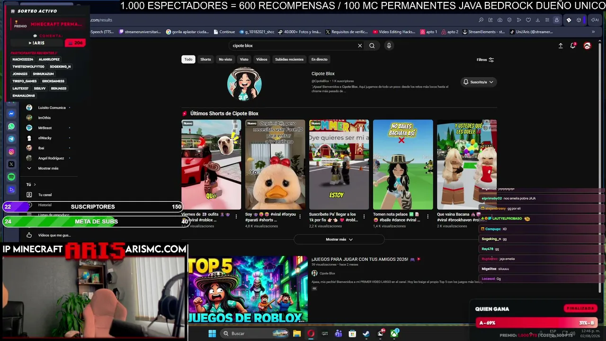Click the YouTube search magnifier button
The image size is (606, 341).
(x=372, y=45)
